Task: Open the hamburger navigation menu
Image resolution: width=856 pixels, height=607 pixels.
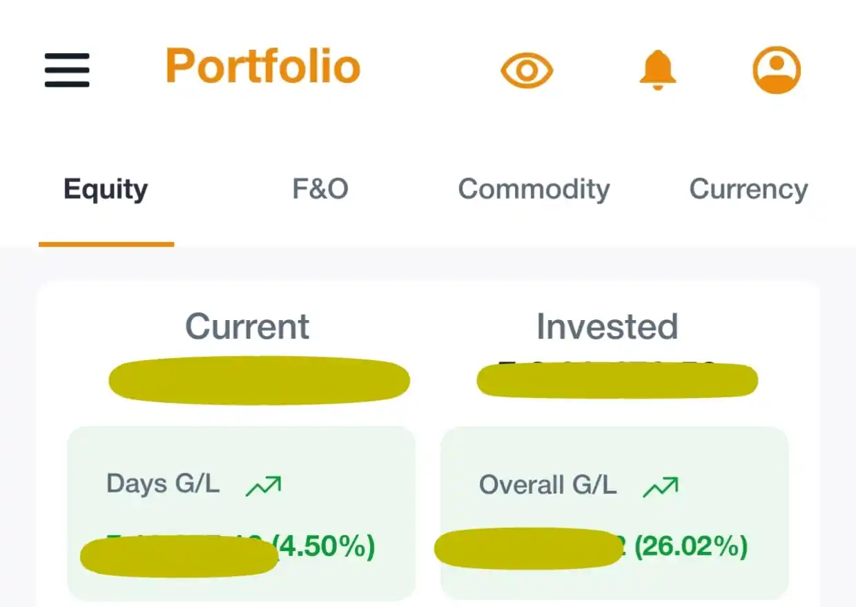Action: point(67,70)
